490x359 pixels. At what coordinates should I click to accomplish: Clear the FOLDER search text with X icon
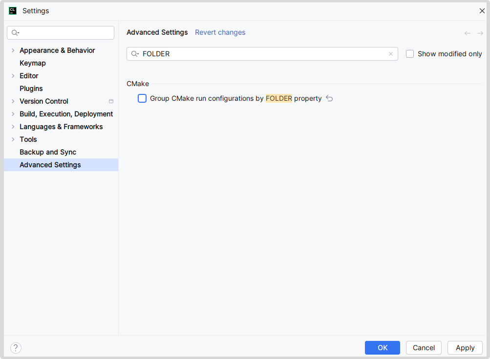(390, 54)
